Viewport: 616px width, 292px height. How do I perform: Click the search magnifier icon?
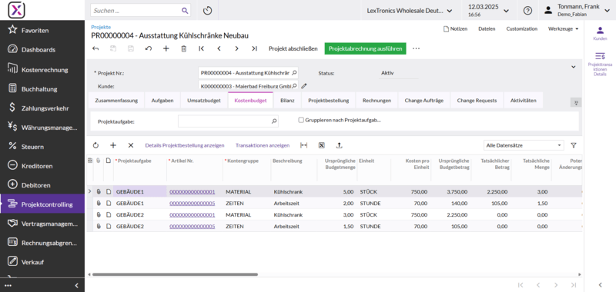click(x=185, y=11)
